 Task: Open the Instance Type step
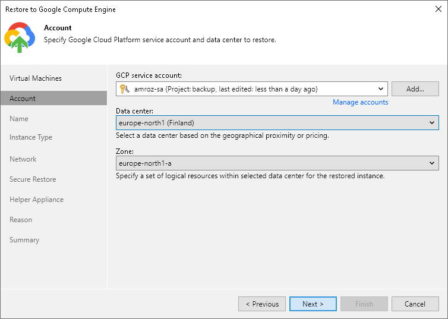[x=31, y=137]
